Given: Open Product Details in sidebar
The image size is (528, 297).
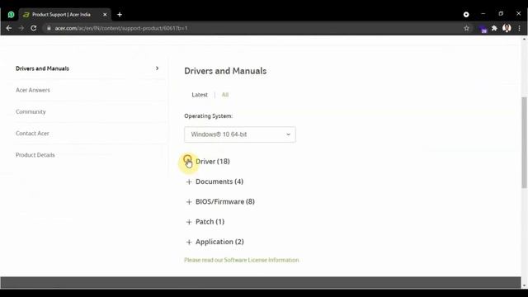Looking at the screenshot, I should (35, 155).
